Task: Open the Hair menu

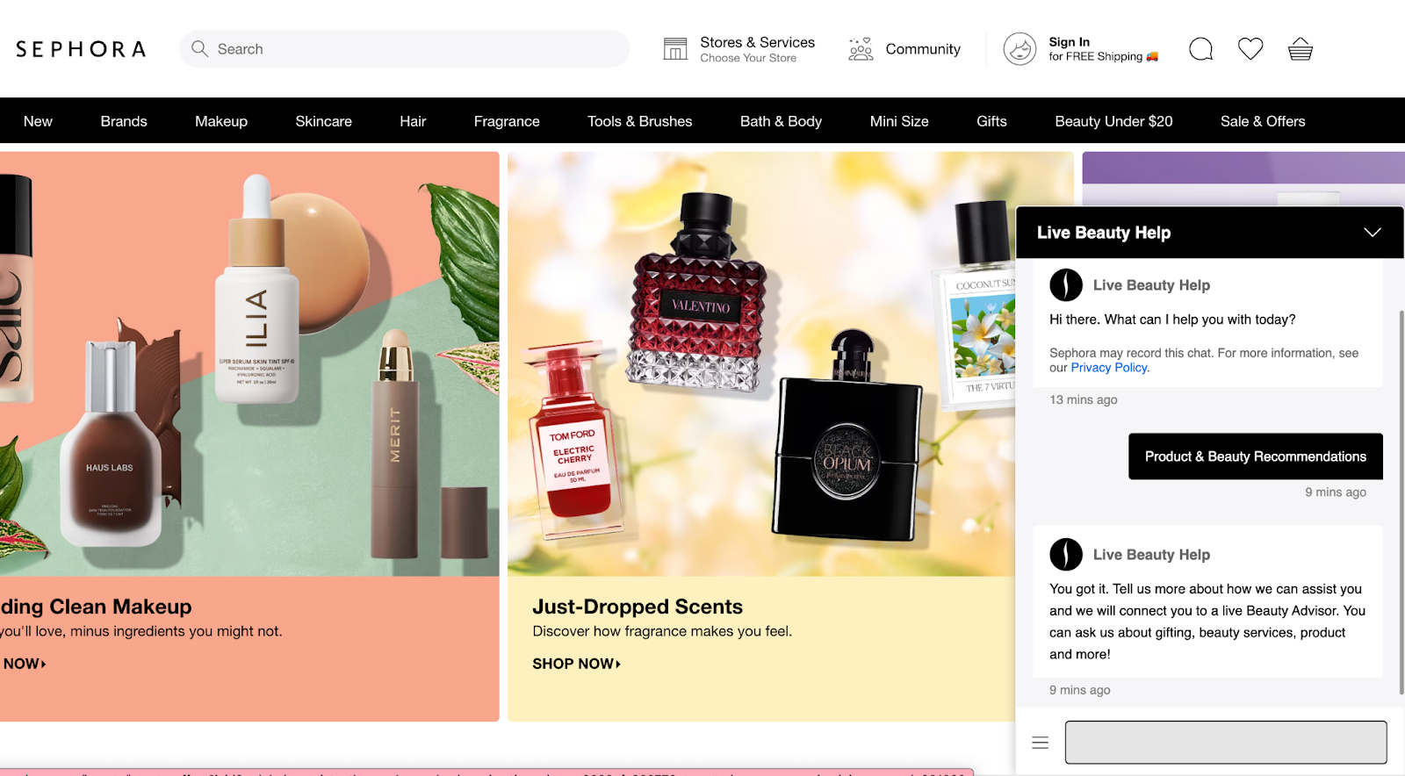Action: [413, 121]
